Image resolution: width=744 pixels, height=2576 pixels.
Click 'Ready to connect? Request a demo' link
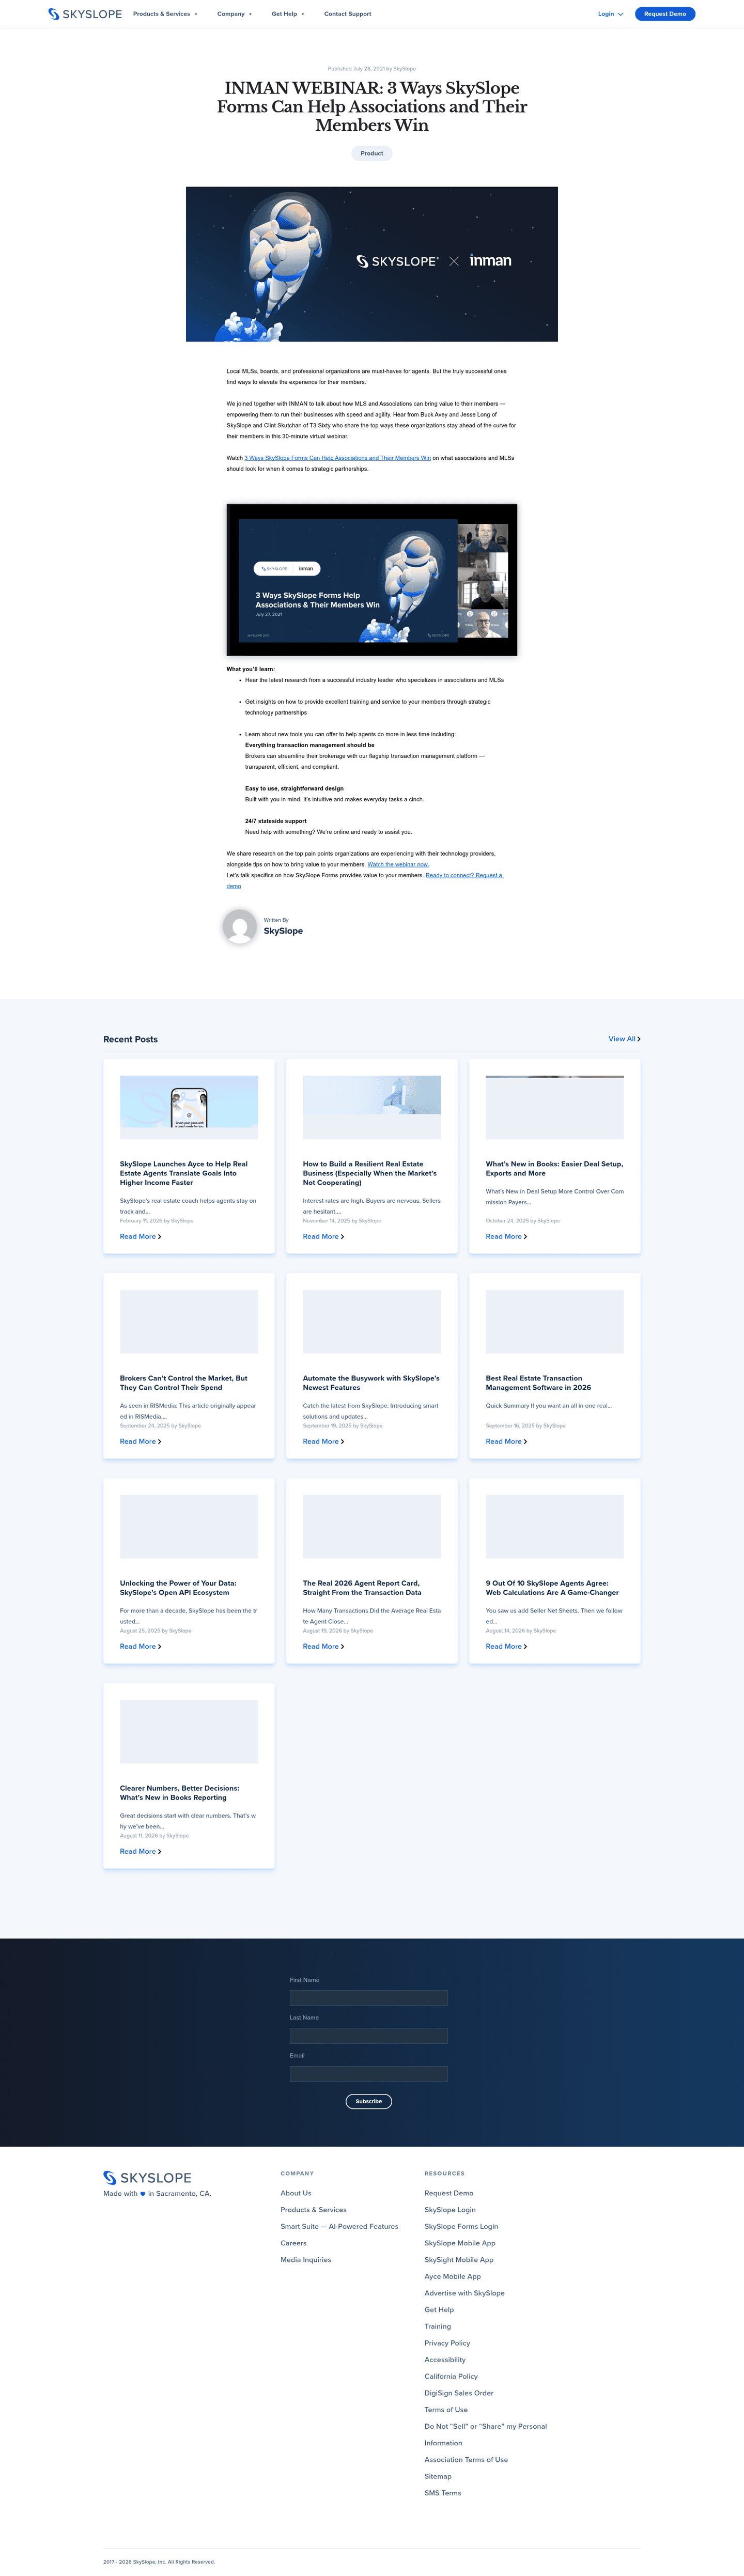click(464, 875)
